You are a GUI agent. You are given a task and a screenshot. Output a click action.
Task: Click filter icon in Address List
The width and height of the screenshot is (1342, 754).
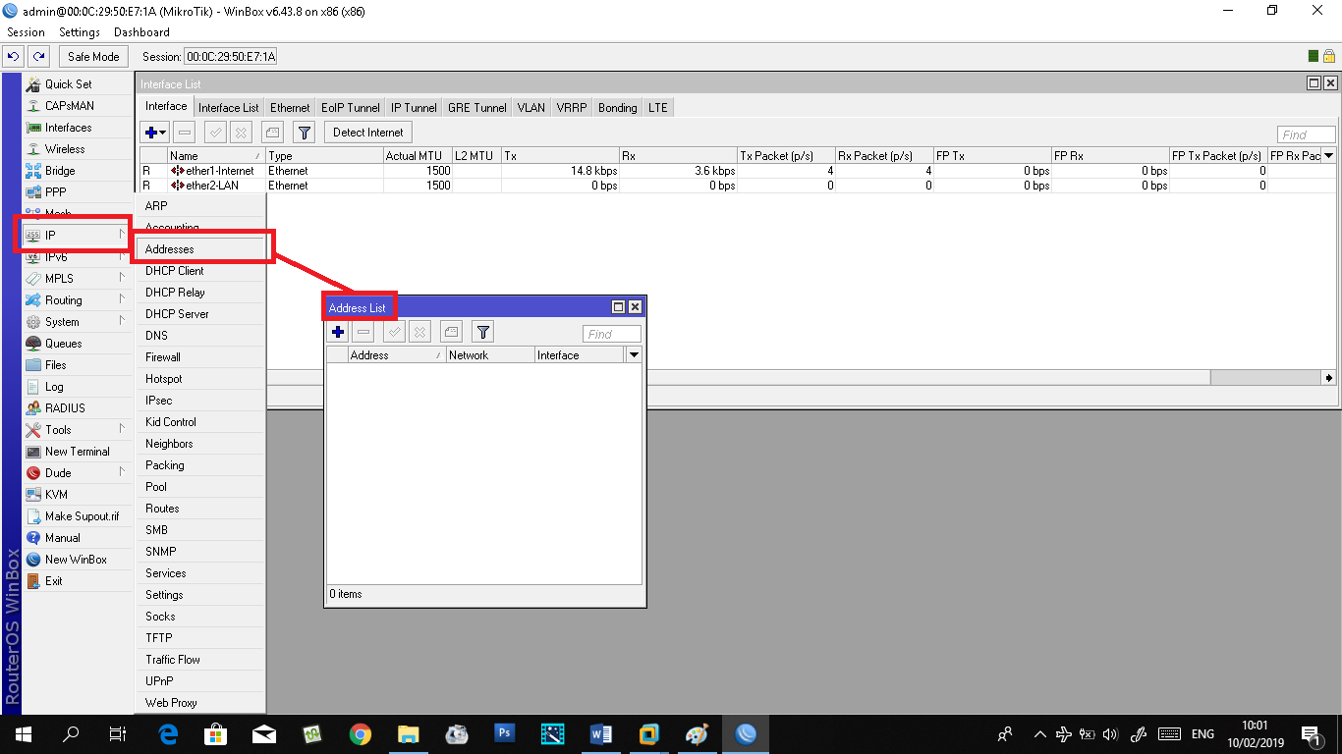[x=482, y=333]
